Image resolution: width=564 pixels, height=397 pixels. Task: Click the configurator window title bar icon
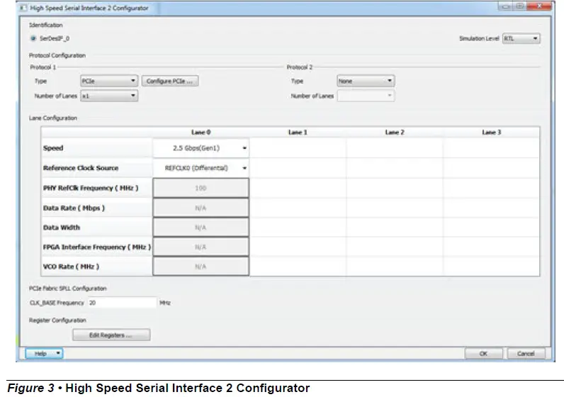[23, 8]
